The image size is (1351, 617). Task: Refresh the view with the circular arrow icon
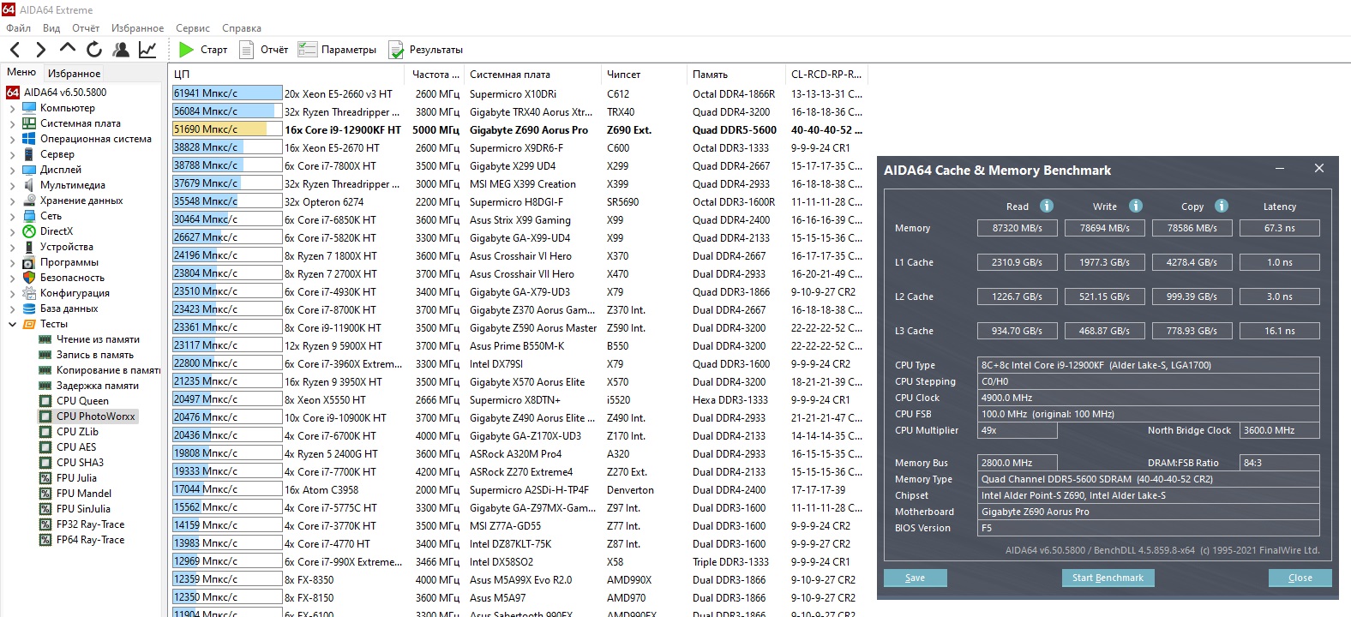click(x=94, y=50)
